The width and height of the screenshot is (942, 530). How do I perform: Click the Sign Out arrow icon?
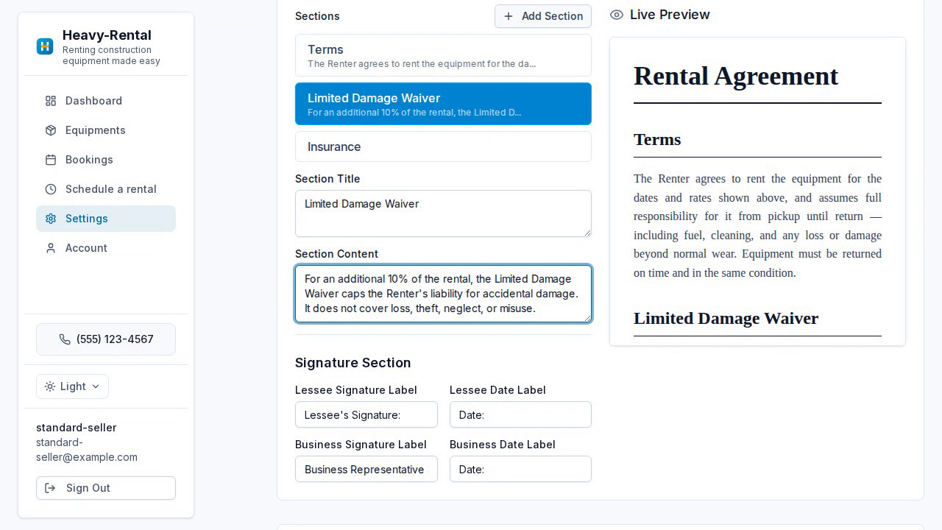click(50, 488)
